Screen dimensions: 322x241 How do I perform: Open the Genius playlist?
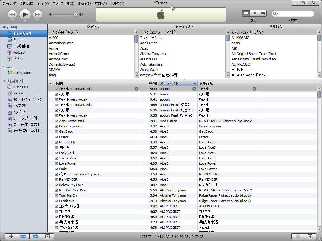point(24,93)
